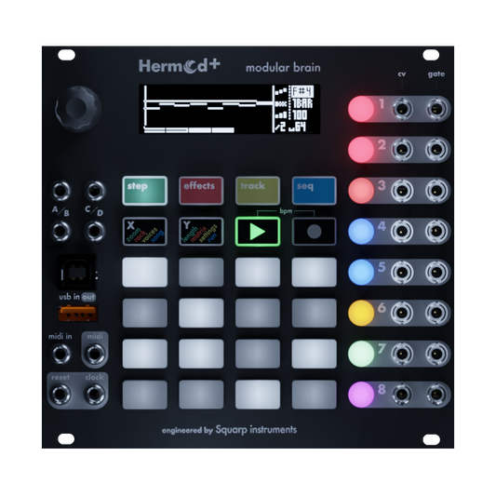Turn the main encoder knob
496x496 pixels.
[77, 109]
